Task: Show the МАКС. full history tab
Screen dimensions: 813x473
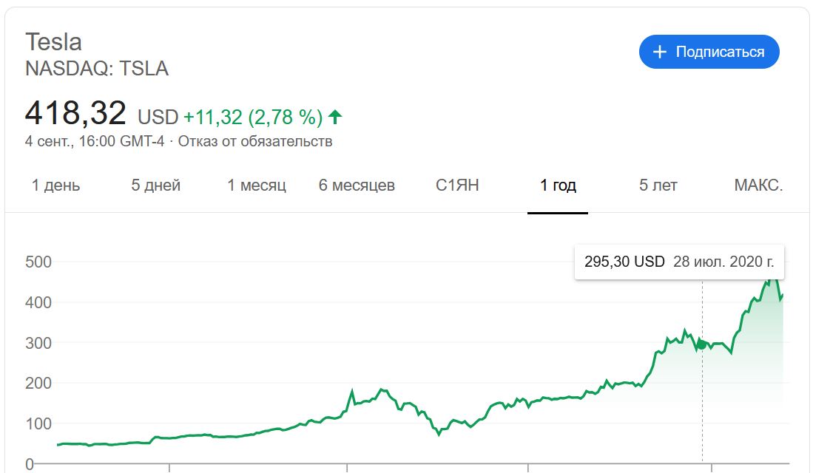Action: point(758,186)
